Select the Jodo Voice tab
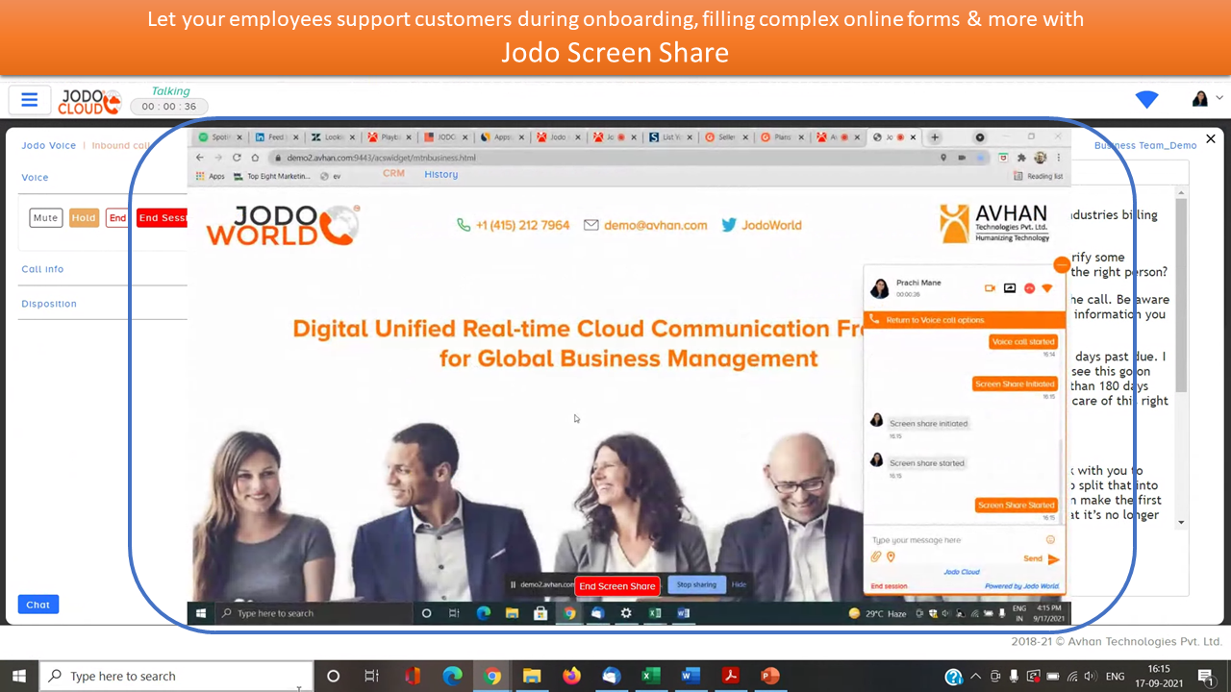 [48, 146]
